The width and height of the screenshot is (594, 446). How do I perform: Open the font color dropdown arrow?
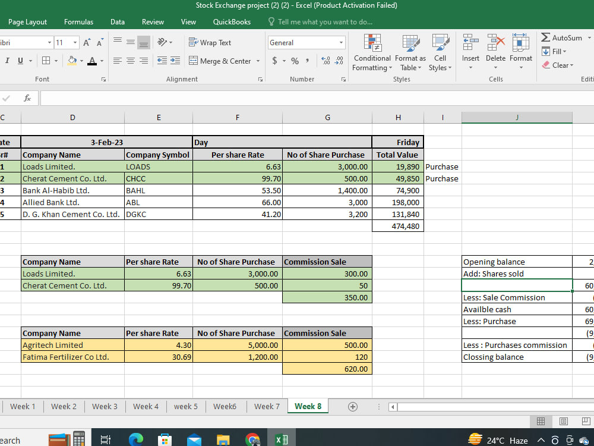pos(102,61)
